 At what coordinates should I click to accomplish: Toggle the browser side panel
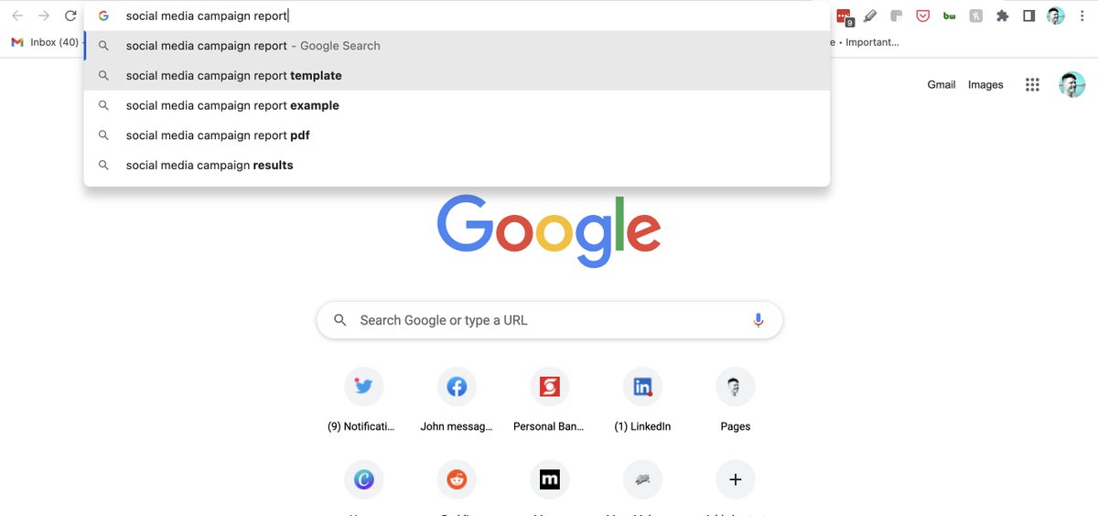tap(1028, 16)
